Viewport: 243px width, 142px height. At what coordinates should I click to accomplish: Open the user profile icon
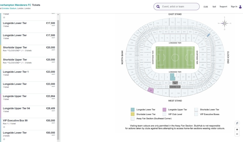click(240, 7)
